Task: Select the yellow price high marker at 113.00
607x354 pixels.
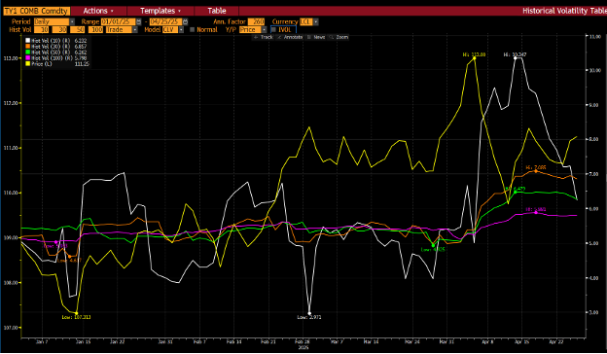Action: click(x=474, y=58)
